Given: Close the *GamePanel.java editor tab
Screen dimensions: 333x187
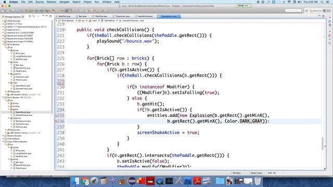Looking at the screenshot, I should [x=178, y=16].
